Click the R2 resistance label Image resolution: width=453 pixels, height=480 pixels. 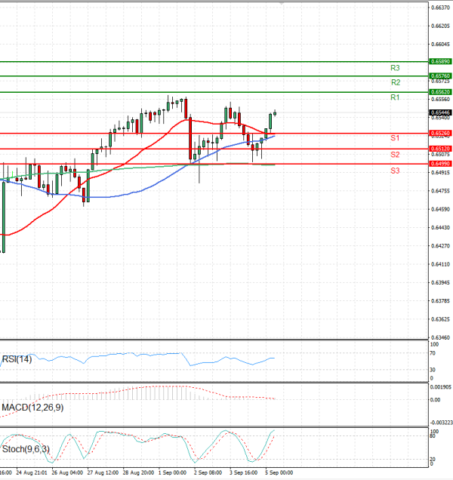pyautogui.click(x=395, y=82)
